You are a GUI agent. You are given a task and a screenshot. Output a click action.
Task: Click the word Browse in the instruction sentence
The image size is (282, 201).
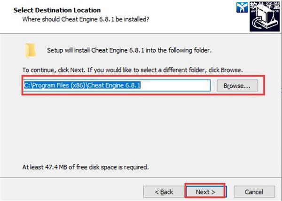click(x=231, y=70)
